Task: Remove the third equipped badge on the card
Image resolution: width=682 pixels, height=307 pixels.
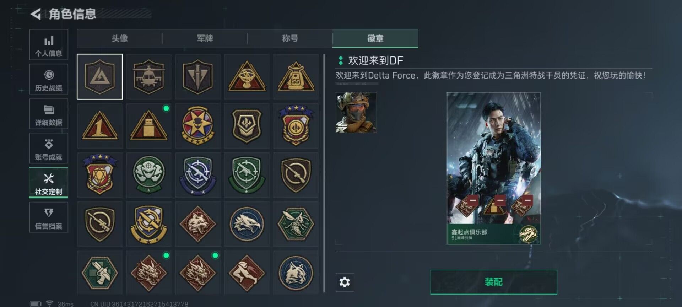Action: click(x=527, y=200)
